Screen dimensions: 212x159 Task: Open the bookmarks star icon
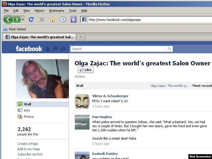(74, 20)
